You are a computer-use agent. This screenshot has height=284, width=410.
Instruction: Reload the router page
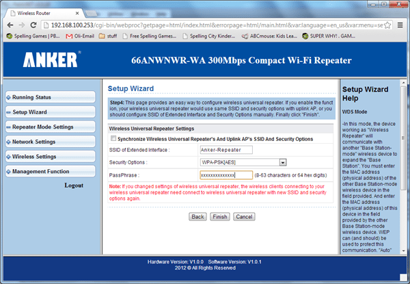point(33,25)
